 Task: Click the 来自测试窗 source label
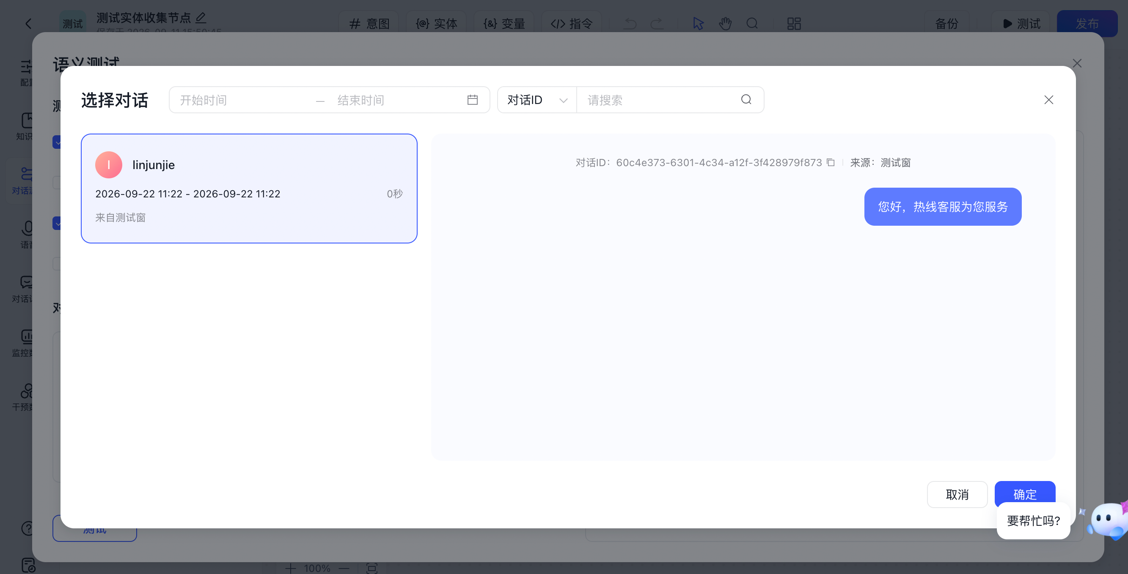click(121, 217)
